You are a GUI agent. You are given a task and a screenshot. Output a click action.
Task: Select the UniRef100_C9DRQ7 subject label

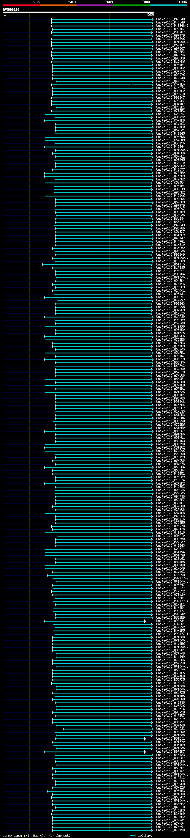tap(170, 101)
